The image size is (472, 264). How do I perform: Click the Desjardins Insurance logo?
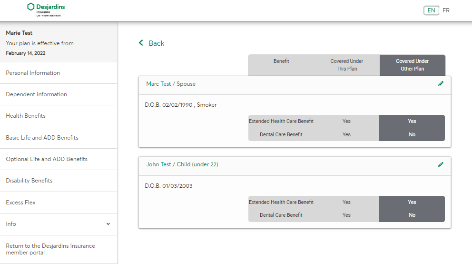pos(46,10)
